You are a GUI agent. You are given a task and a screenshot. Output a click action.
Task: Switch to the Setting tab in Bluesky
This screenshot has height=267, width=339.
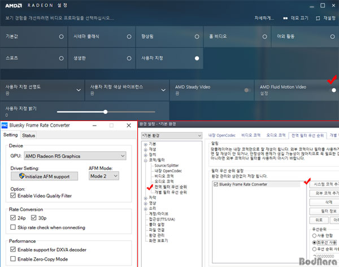11,135
